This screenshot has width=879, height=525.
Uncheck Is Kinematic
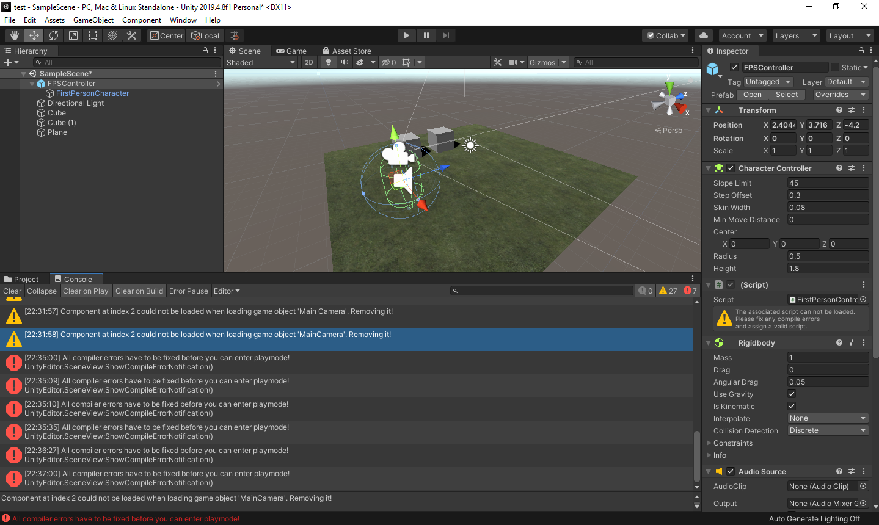pos(792,406)
